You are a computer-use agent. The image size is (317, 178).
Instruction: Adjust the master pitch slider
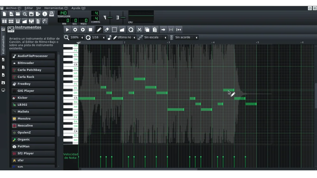click(123, 18)
